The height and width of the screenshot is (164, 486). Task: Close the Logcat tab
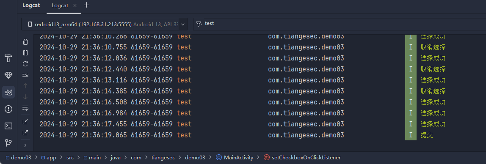coord(75,5)
